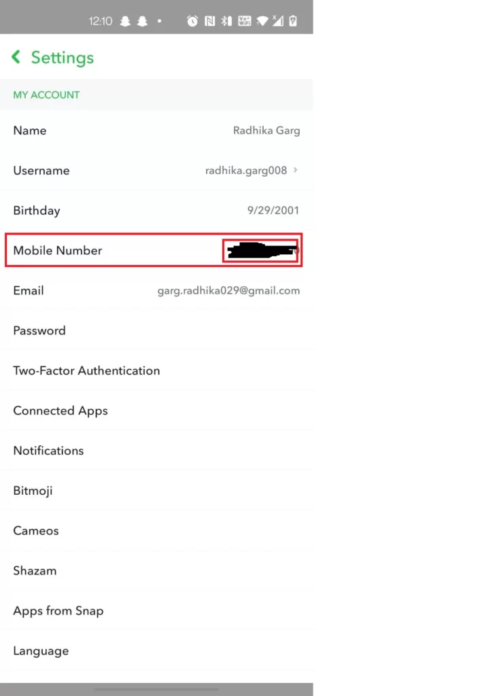Tap the birthday value 9/29/2001
The height and width of the screenshot is (696, 501).
[273, 211]
